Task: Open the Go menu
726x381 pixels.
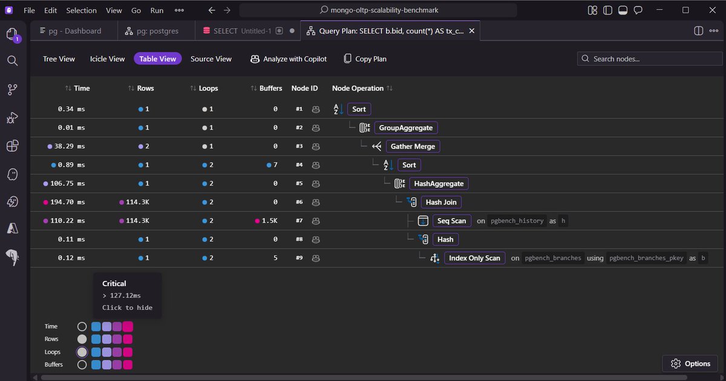Action: (136, 10)
